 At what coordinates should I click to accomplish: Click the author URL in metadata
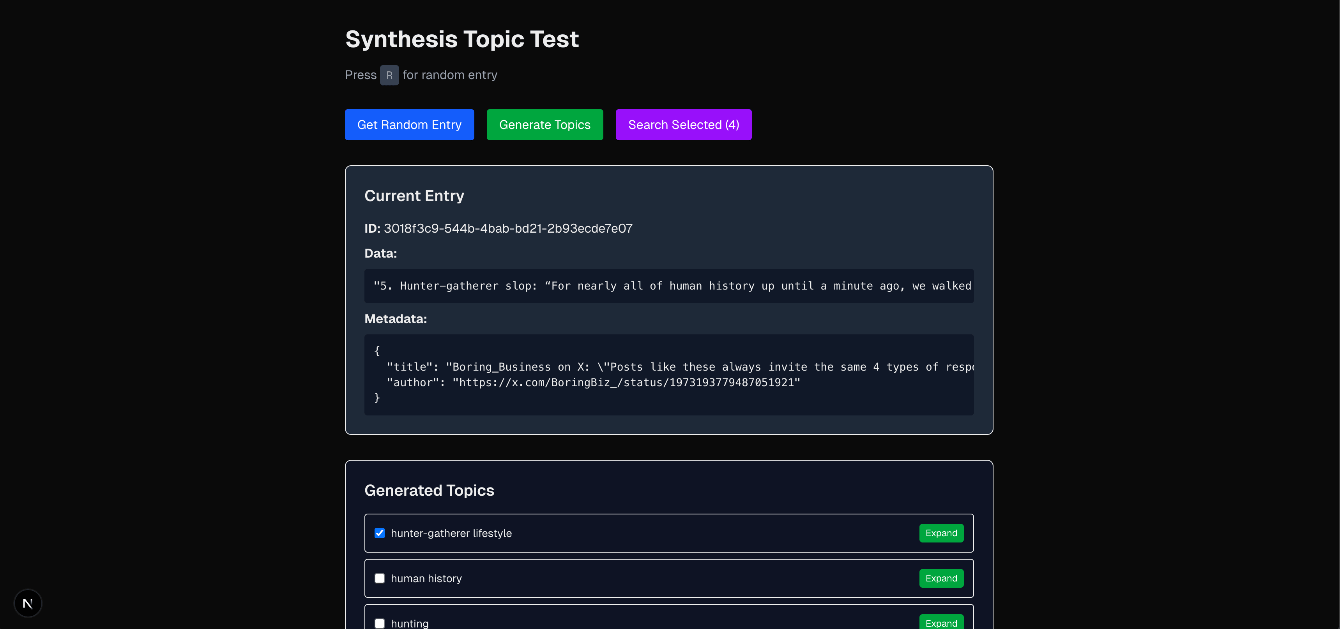click(626, 383)
